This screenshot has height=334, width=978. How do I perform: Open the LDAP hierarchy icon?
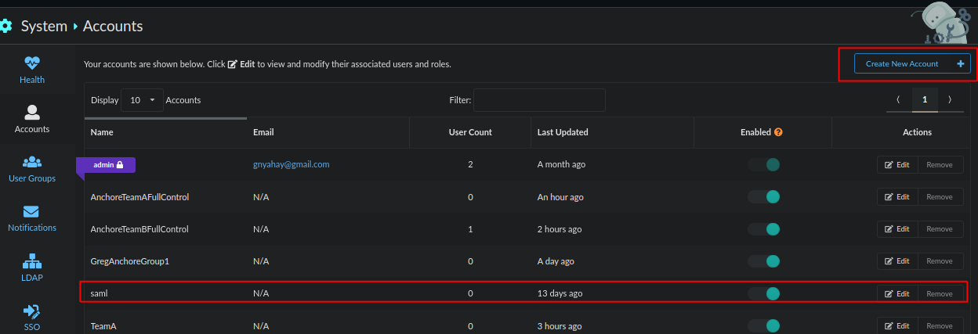(32, 262)
